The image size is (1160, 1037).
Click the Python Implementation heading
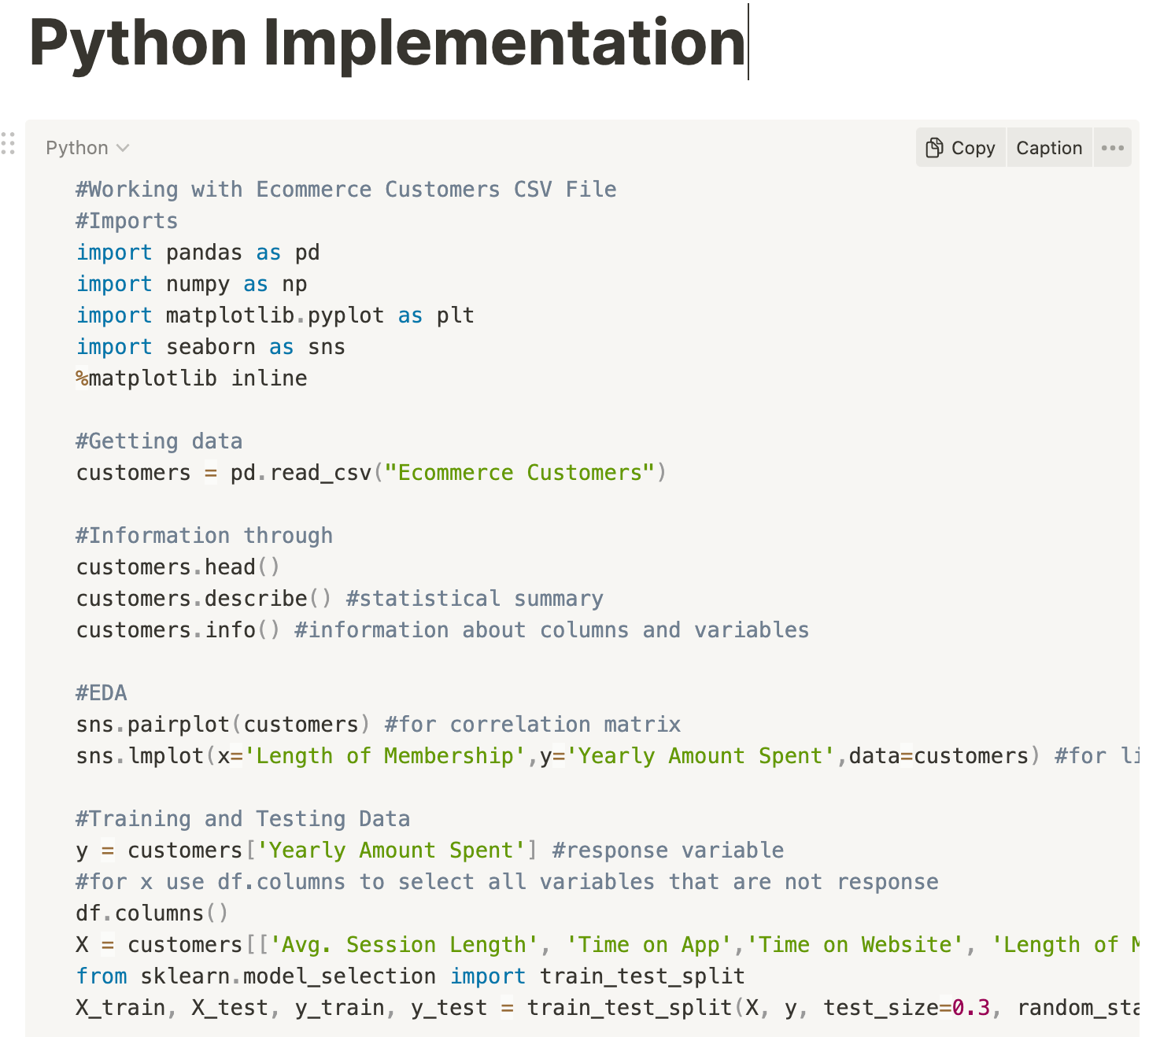(x=386, y=42)
